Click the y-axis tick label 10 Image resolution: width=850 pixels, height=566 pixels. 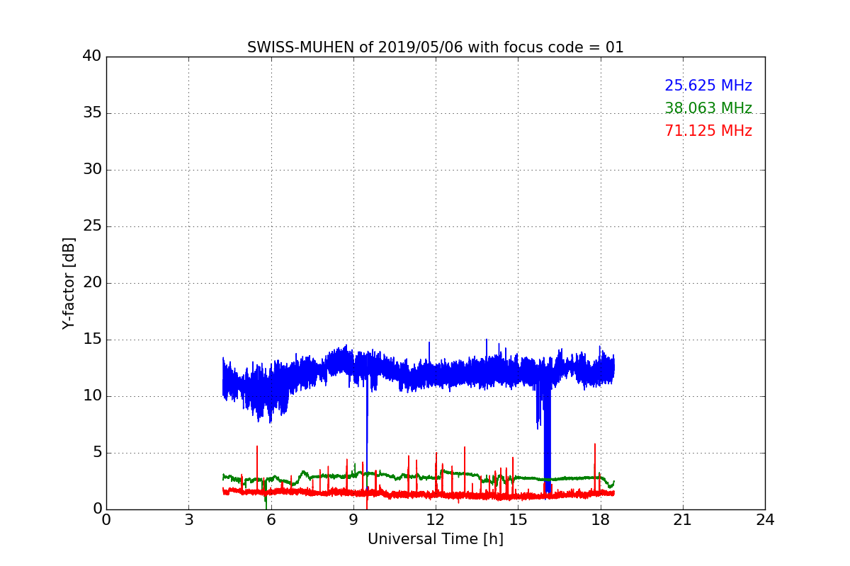tap(92, 396)
